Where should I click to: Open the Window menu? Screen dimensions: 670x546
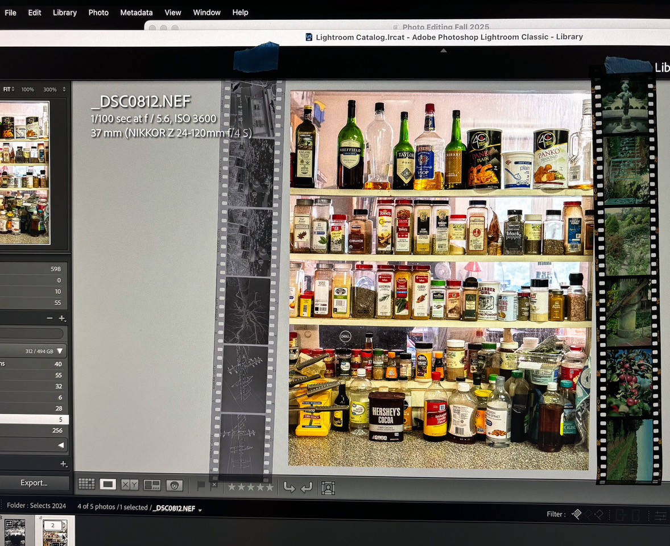[x=206, y=13]
